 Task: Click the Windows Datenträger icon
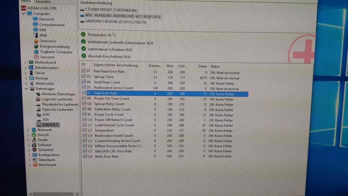(38, 94)
